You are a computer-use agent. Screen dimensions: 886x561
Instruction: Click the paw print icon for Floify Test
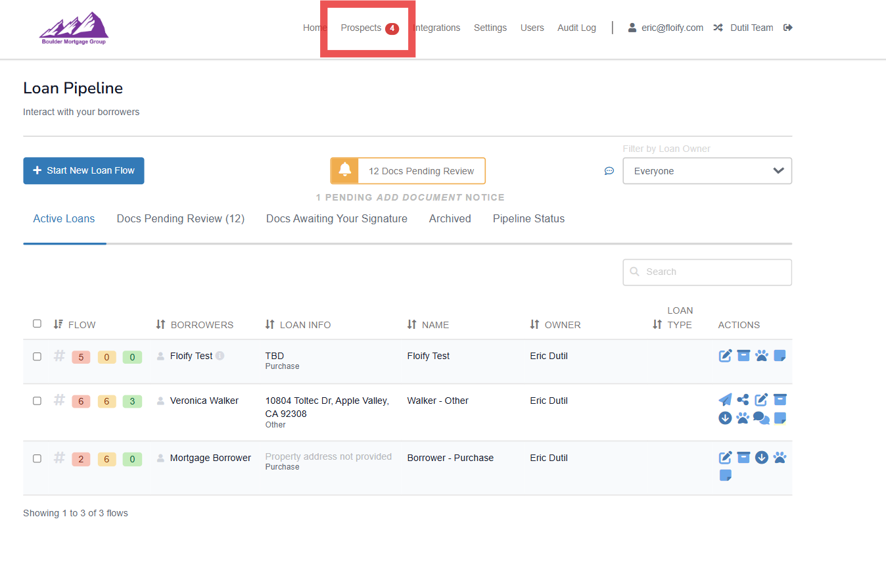(762, 356)
